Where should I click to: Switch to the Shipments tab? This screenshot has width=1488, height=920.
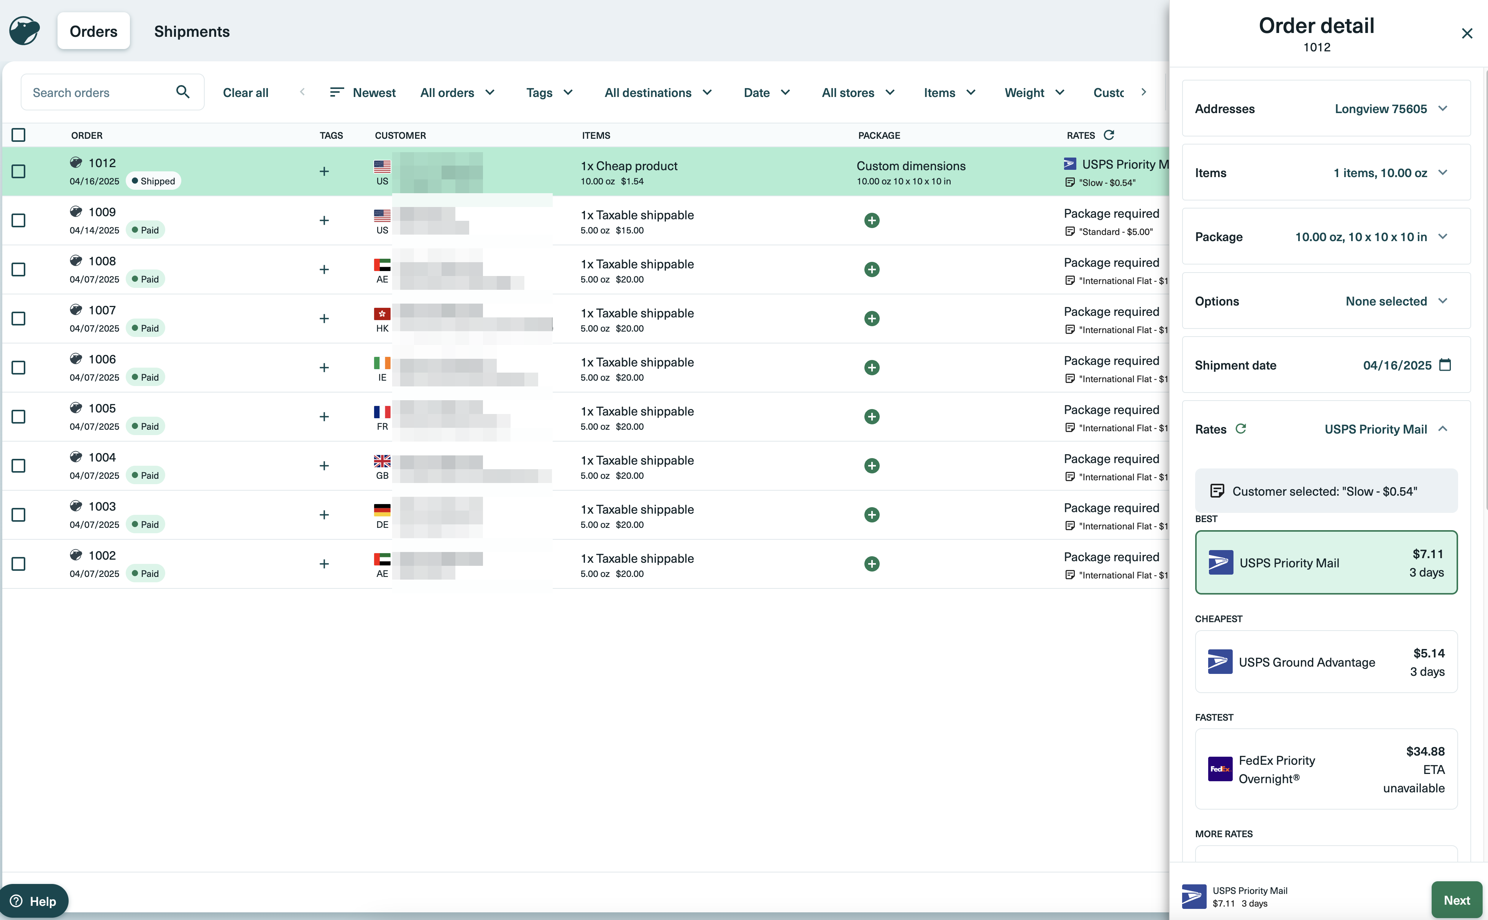pos(192,31)
